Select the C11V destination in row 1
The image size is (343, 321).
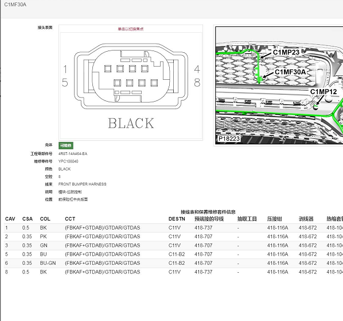[174, 228]
